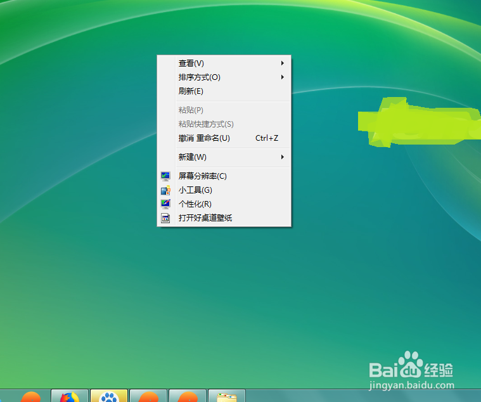Click the greyed 粘贴快捷方式(S) entry

coord(224,124)
